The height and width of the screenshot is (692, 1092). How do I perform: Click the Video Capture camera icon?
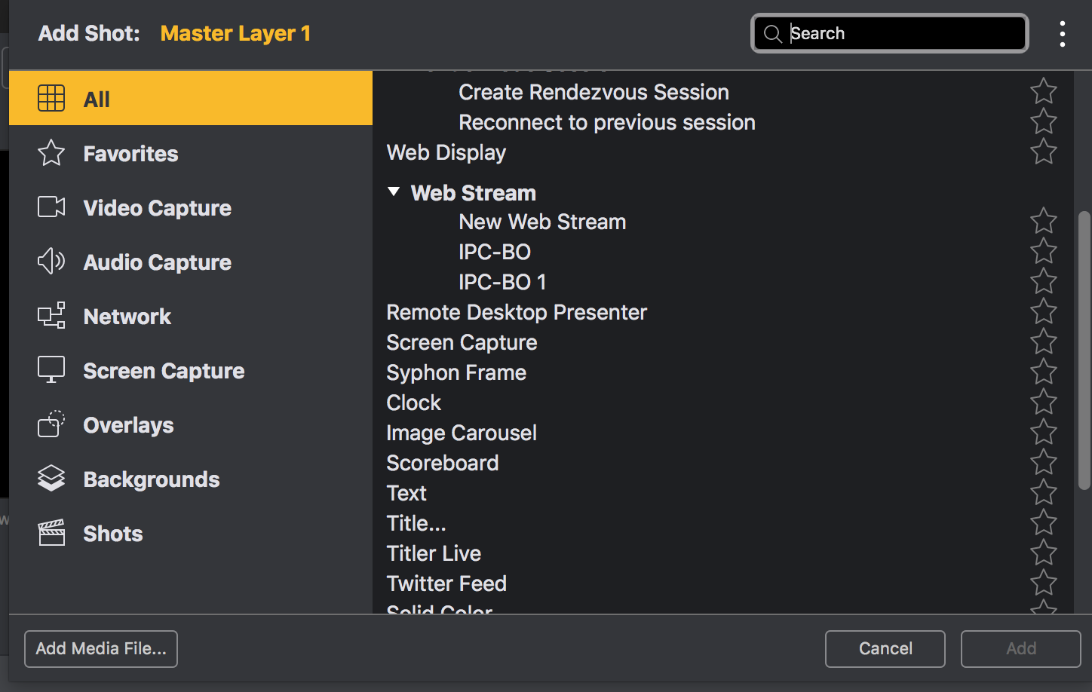(51, 207)
